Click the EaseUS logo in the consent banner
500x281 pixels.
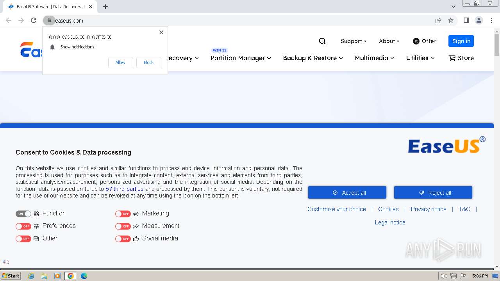[x=446, y=145]
